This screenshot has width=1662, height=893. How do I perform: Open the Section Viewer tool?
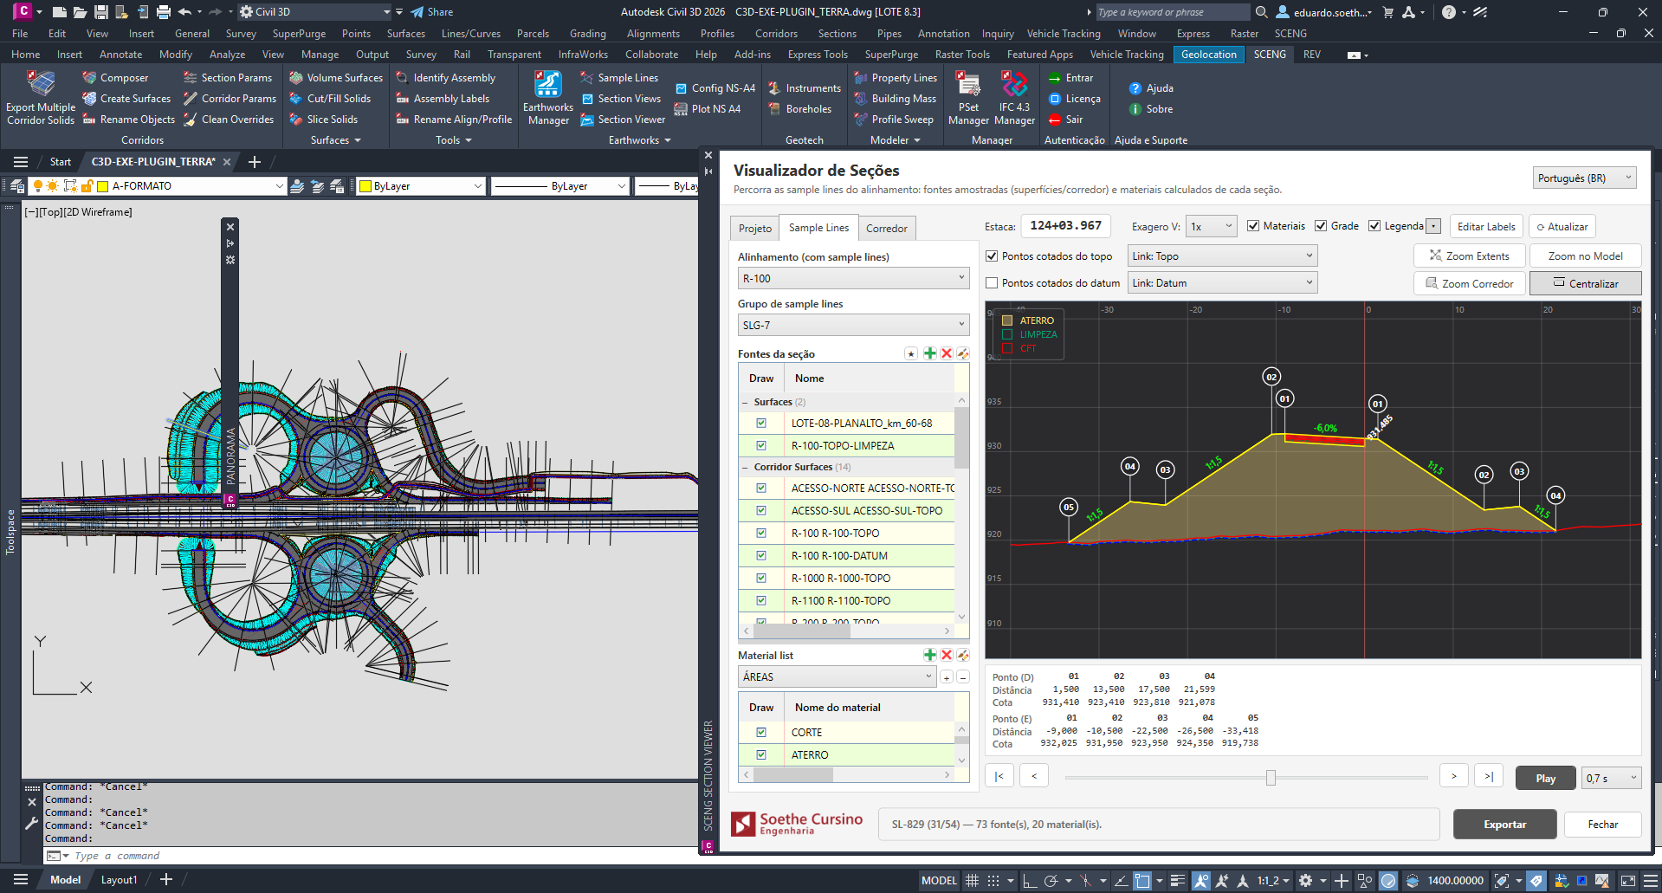(623, 120)
